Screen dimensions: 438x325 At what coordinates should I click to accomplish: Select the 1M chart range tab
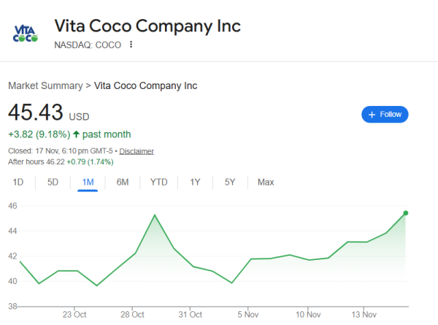pos(88,182)
